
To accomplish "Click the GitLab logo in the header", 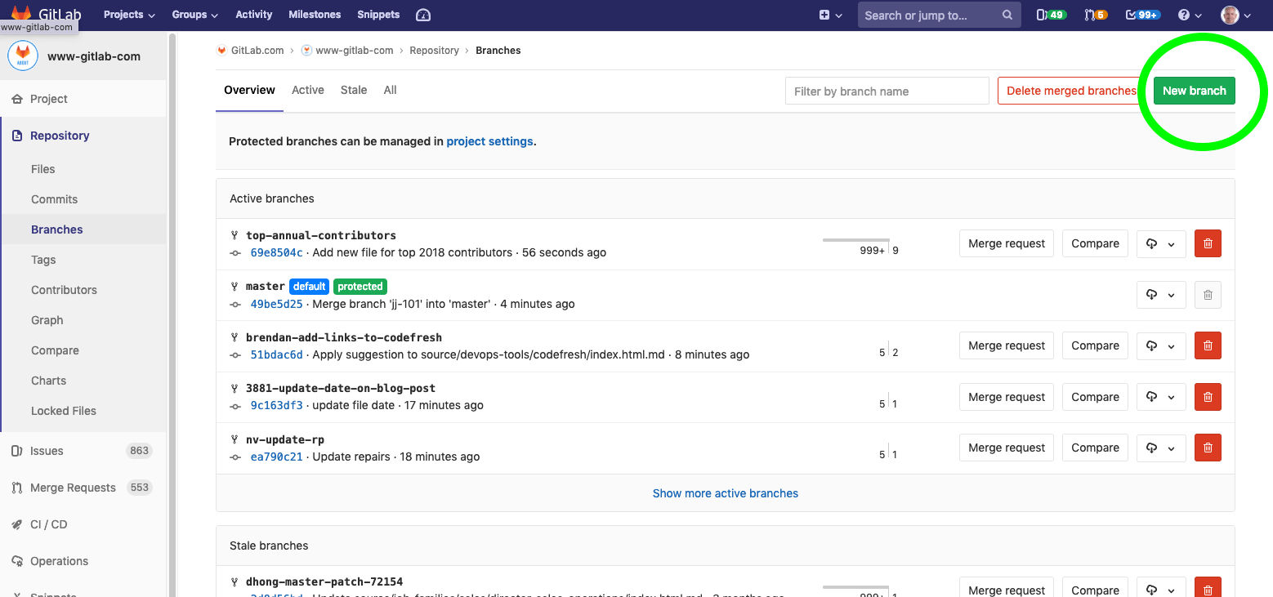I will coord(46,14).
